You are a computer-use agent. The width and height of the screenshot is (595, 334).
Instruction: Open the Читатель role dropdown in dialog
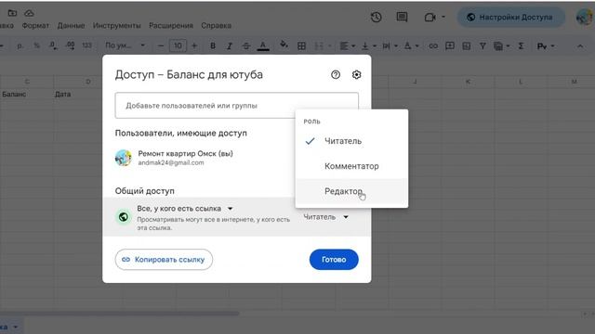click(326, 217)
